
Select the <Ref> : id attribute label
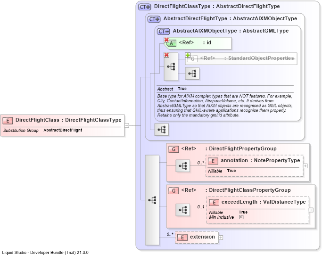click(195, 43)
